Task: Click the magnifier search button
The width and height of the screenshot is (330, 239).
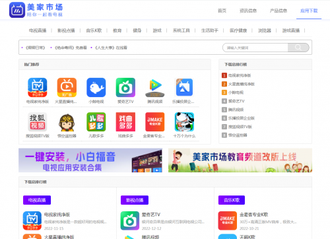Action: [298, 48]
